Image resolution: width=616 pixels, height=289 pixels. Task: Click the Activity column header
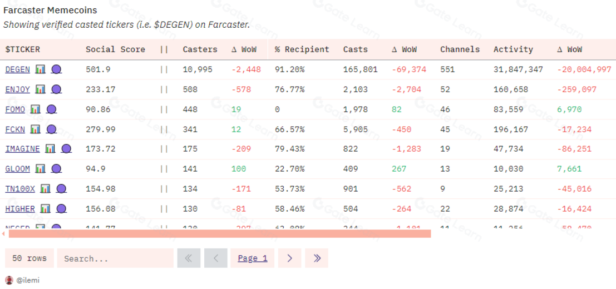tap(512, 49)
